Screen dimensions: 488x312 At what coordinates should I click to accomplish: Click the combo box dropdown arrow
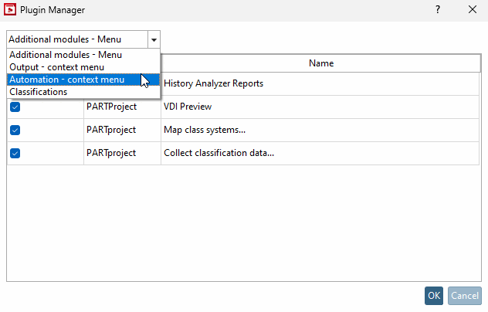tap(154, 39)
